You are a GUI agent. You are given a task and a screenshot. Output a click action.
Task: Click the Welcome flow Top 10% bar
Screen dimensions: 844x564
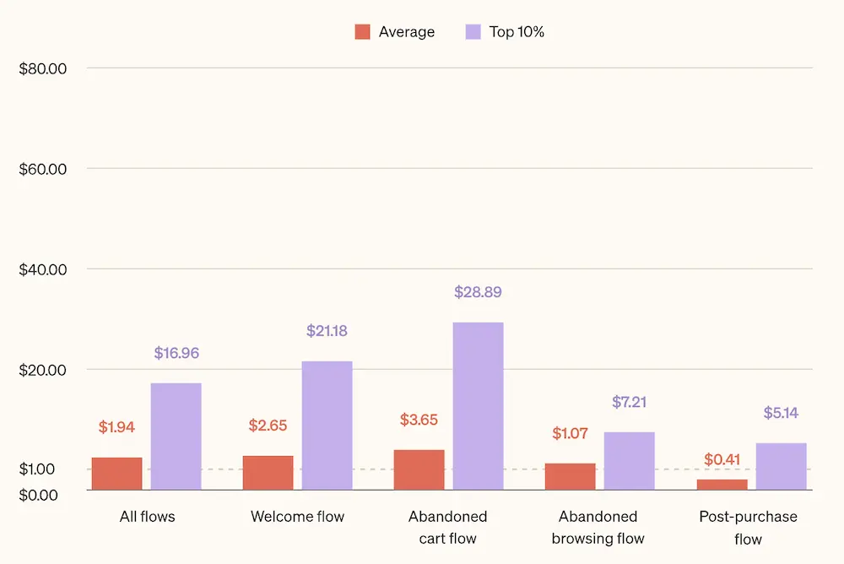(327, 426)
